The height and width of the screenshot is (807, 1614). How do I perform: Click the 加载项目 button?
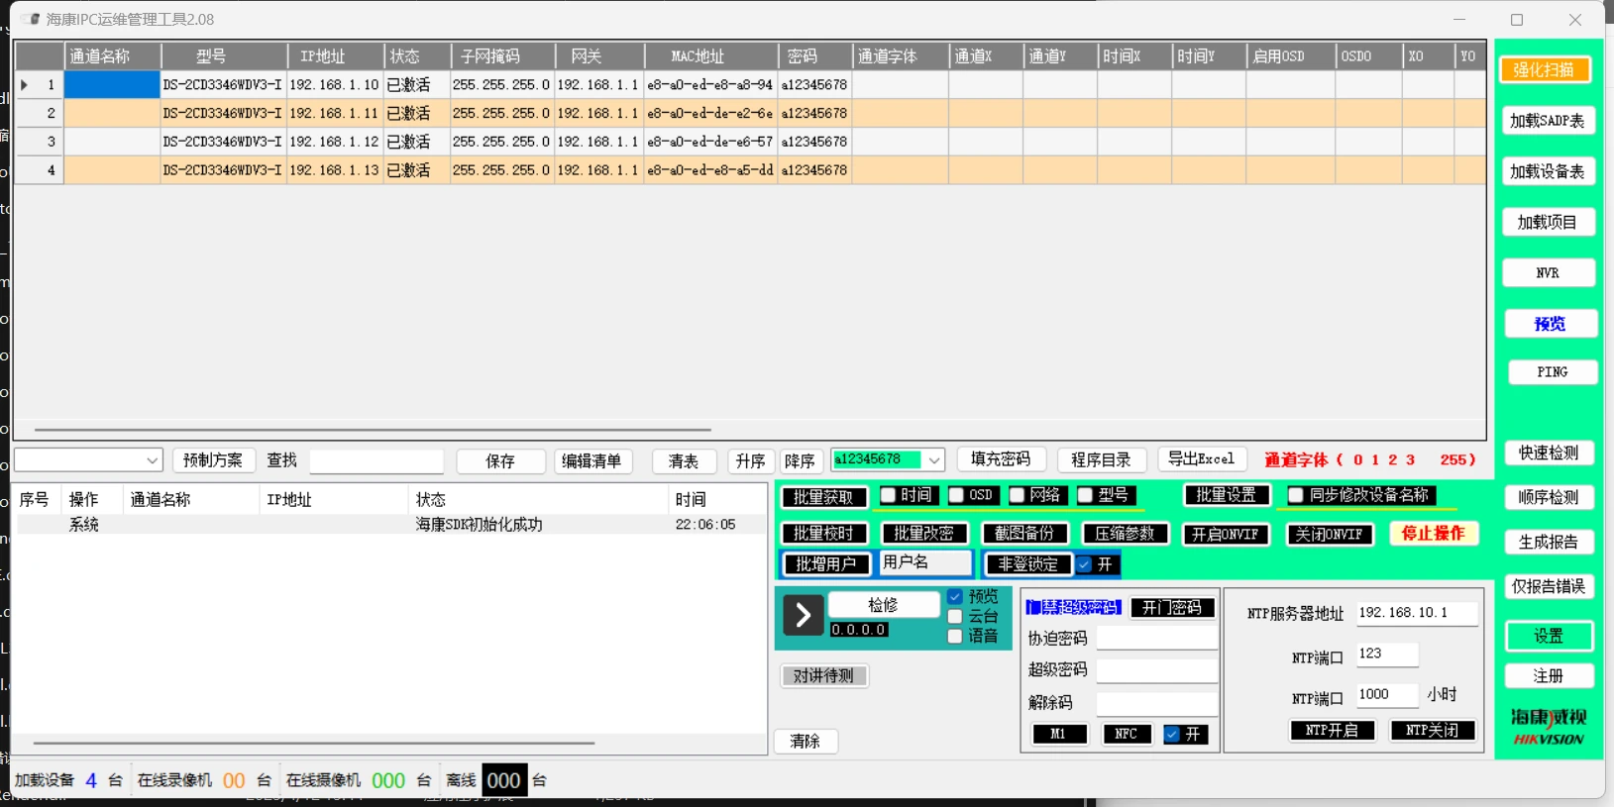pos(1548,223)
